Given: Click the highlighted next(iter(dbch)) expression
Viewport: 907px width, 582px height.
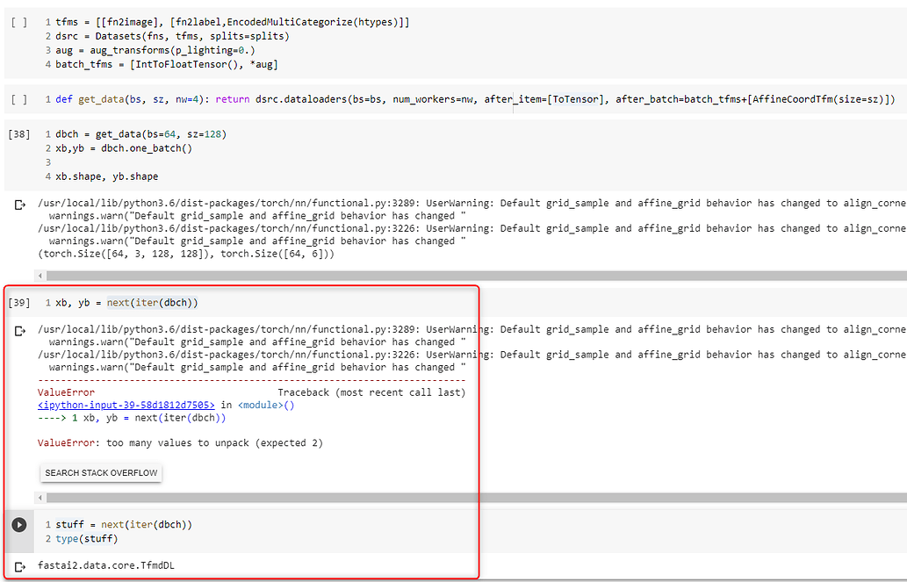Looking at the screenshot, I should point(154,302).
